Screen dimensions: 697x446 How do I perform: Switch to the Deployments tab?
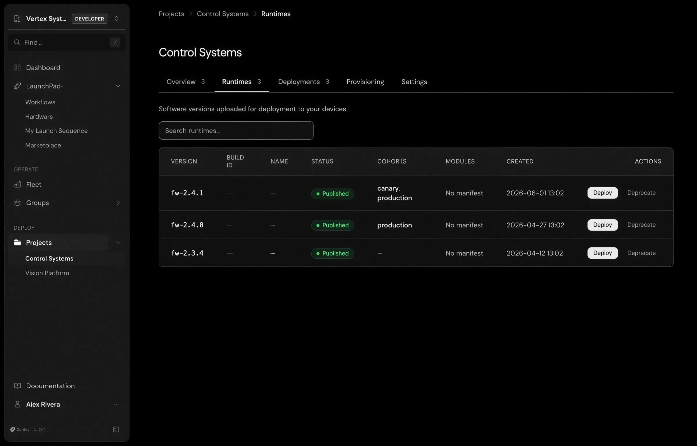(x=303, y=82)
